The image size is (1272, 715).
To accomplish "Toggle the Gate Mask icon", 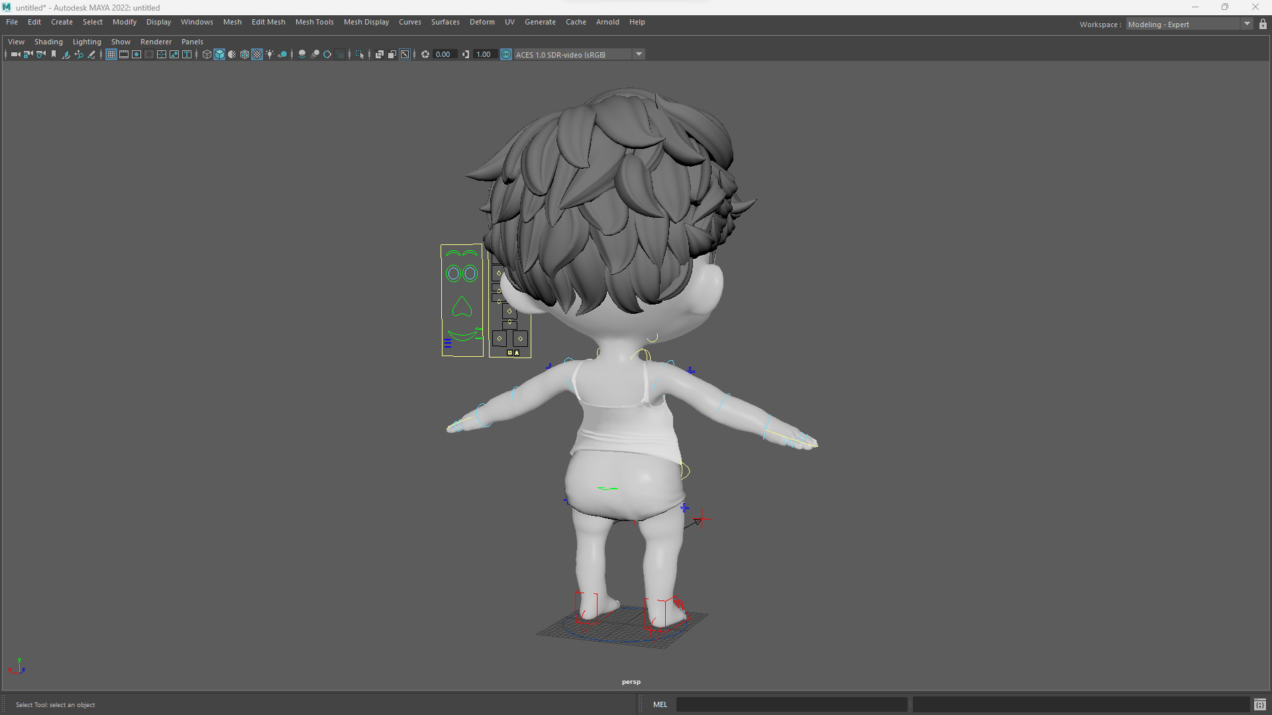I will (x=149, y=54).
